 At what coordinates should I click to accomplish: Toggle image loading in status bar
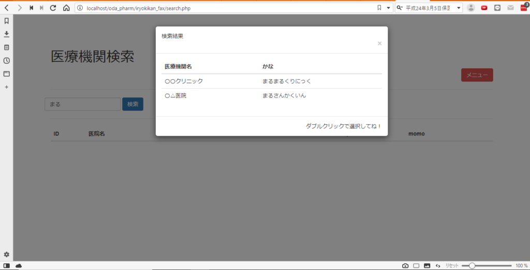pos(427,266)
